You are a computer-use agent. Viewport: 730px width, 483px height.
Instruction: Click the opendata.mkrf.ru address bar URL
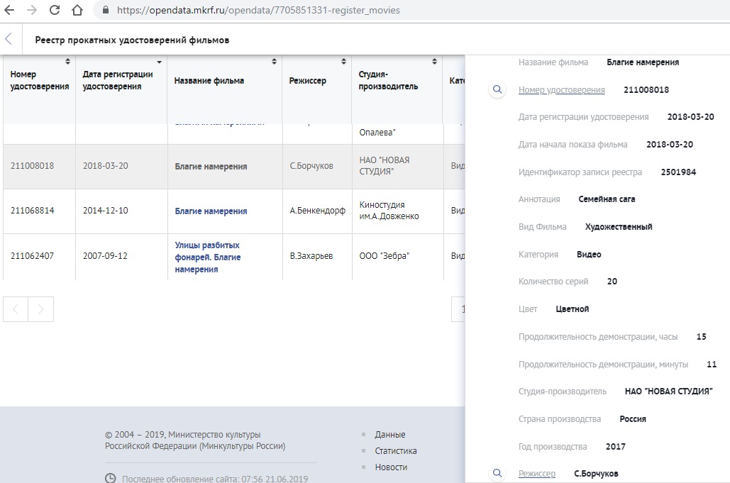pyautogui.click(x=258, y=10)
